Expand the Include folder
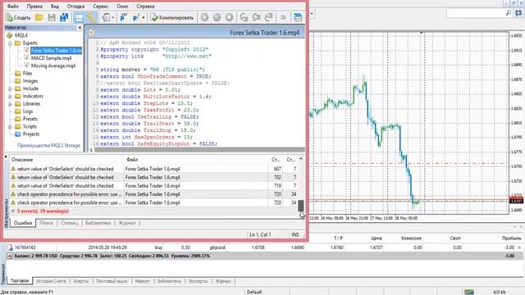Viewport: 525px width, 295px height. 10,88
